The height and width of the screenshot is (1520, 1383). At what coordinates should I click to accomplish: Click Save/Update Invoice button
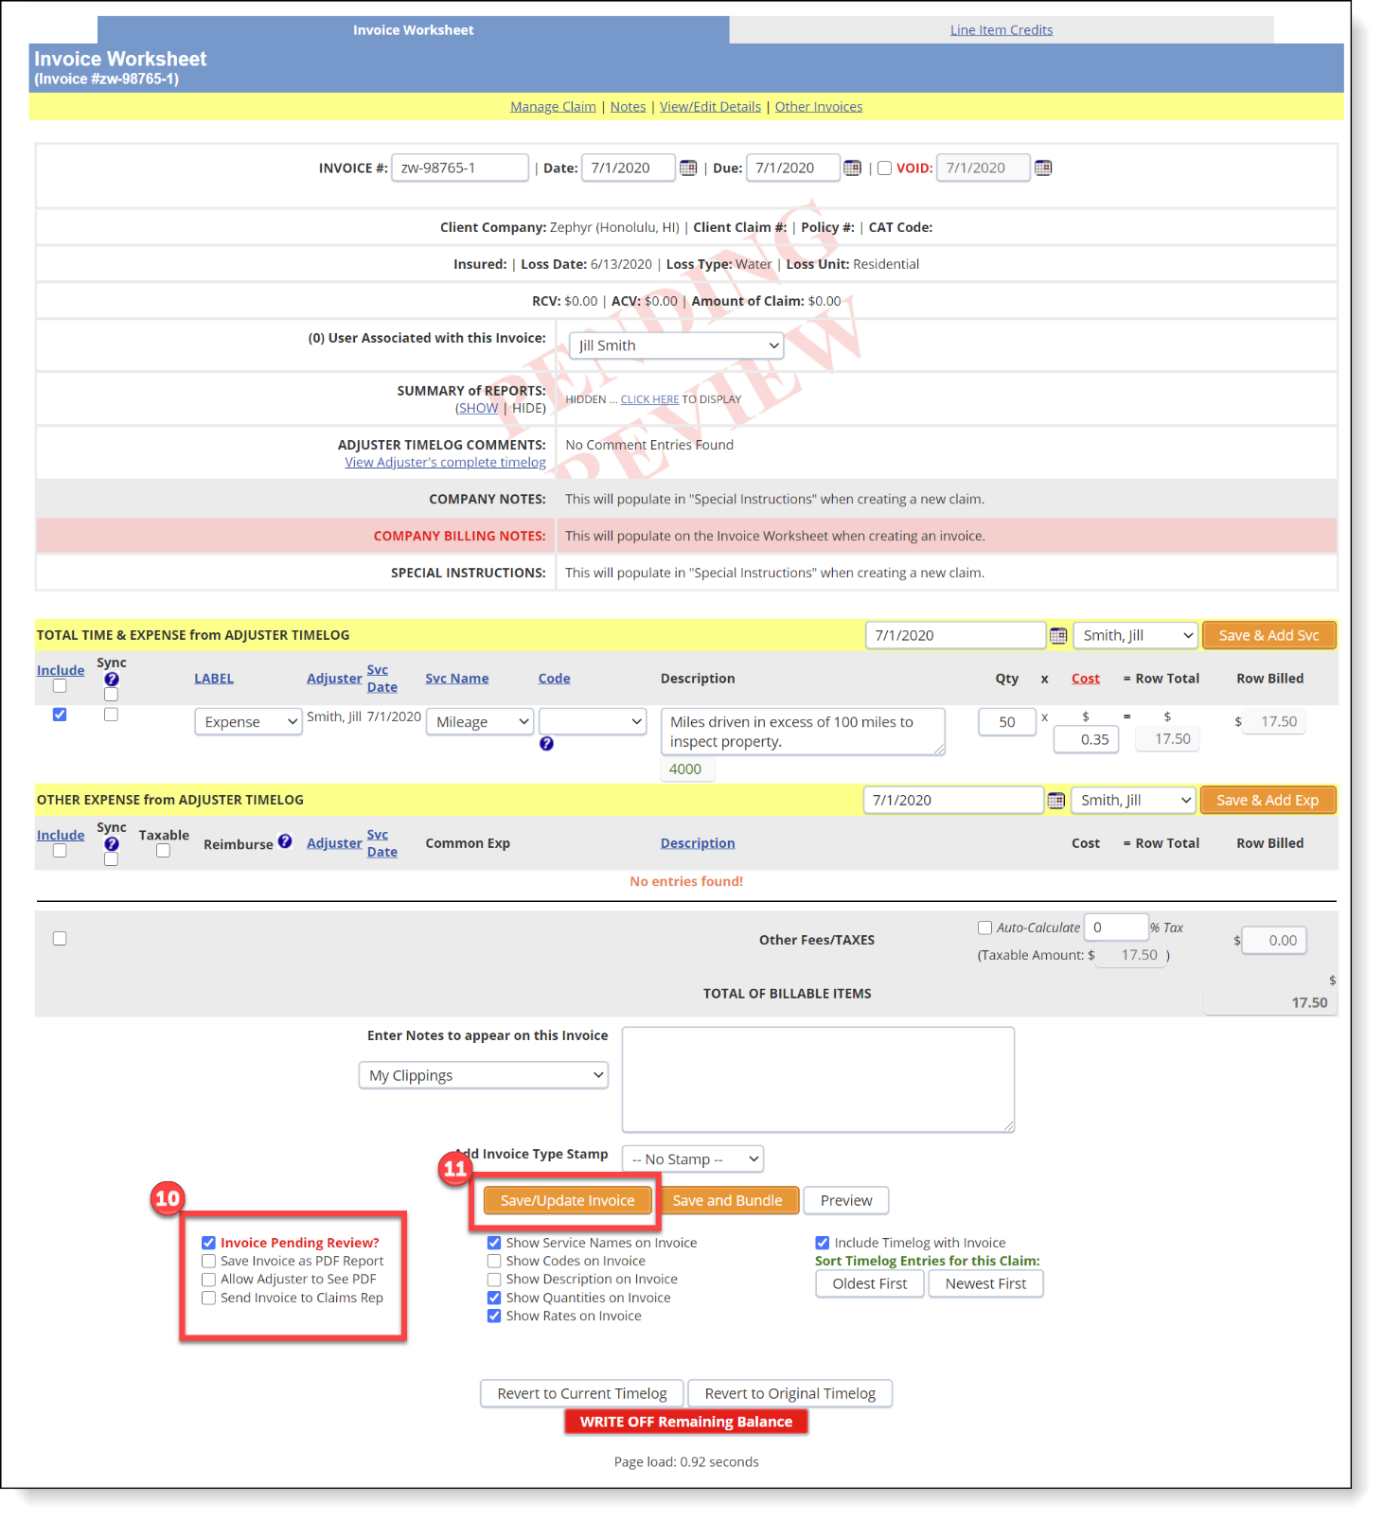[x=568, y=1200]
